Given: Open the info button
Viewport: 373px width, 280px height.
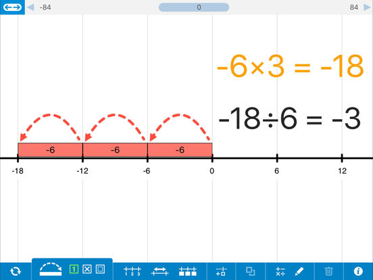Looking at the screenshot, I should (358, 271).
